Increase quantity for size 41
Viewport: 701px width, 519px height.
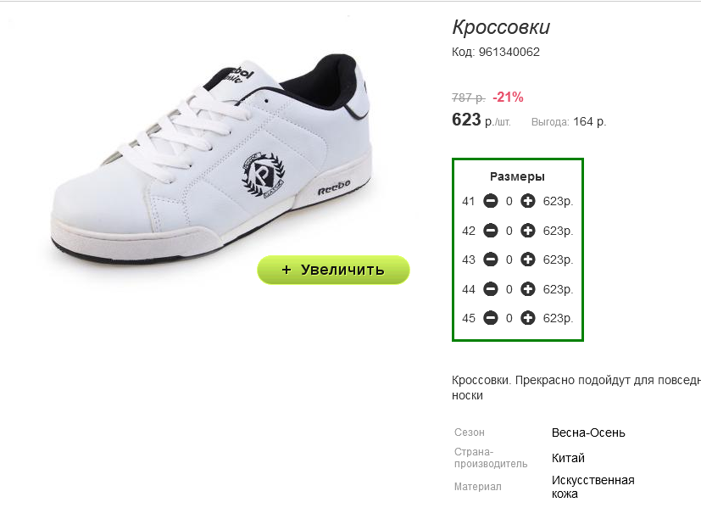(x=528, y=201)
